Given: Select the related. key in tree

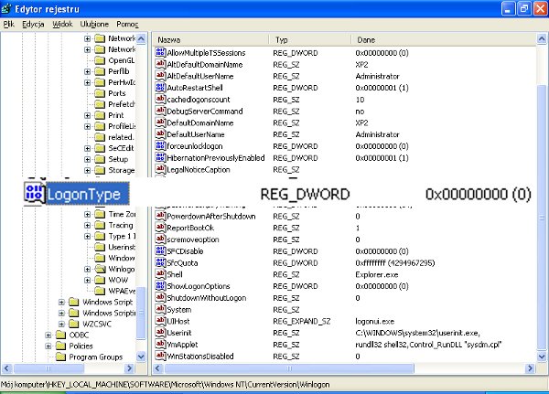Looking at the screenshot, I should tap(121, 137).
